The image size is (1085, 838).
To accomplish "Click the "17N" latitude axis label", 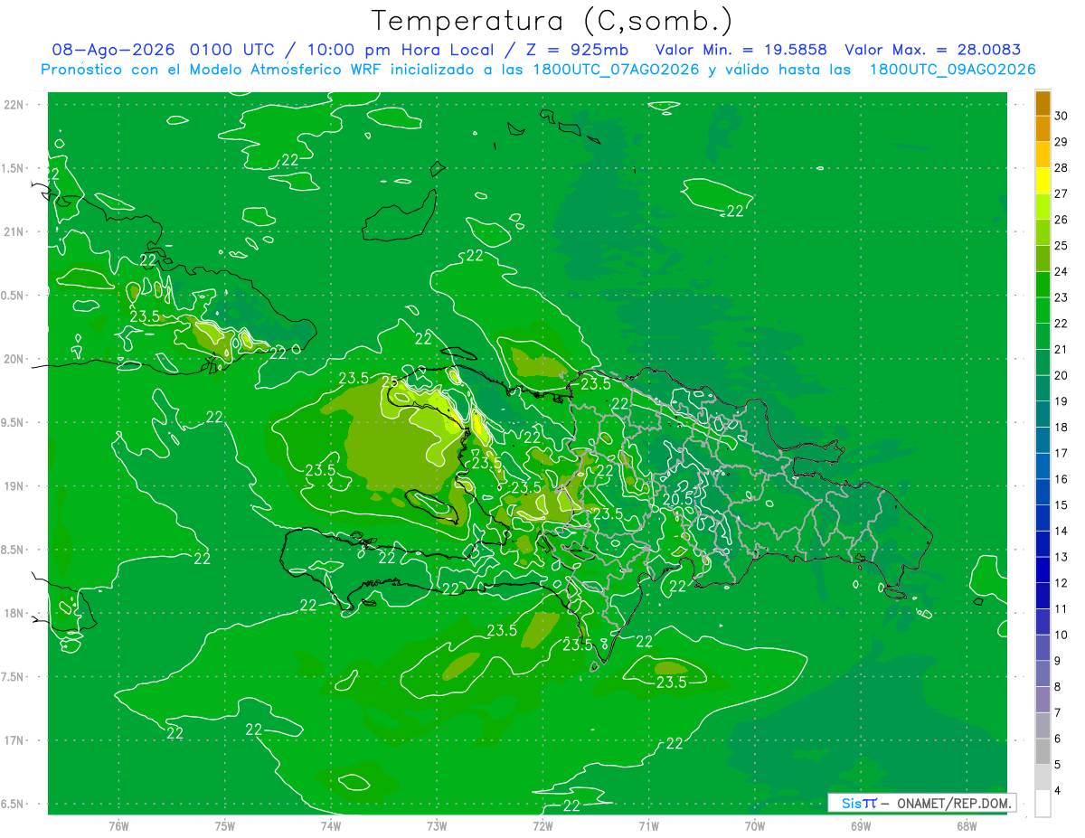I will (x=14, y=740).
